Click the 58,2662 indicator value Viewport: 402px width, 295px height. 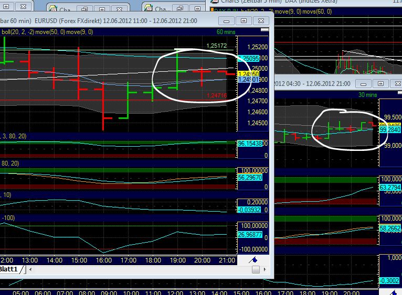click(390, 228)
